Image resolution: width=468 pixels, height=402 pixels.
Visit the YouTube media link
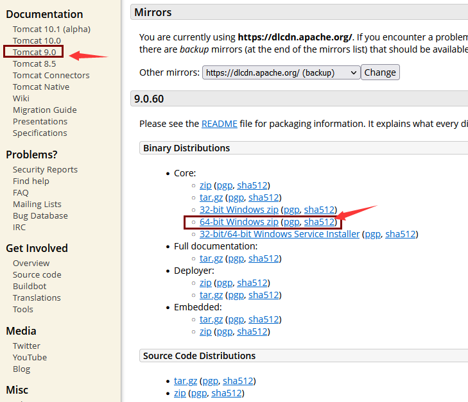click(x=30, y=358)
